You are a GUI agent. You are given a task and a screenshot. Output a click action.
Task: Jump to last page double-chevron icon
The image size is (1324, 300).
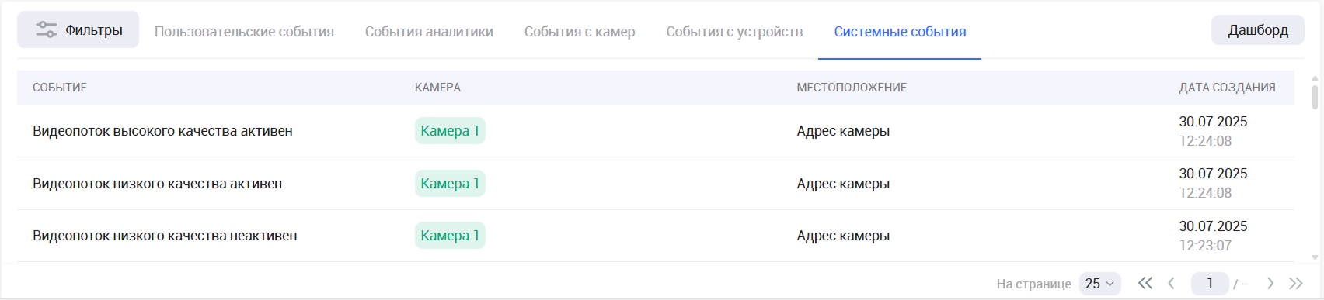point(1296,284)
